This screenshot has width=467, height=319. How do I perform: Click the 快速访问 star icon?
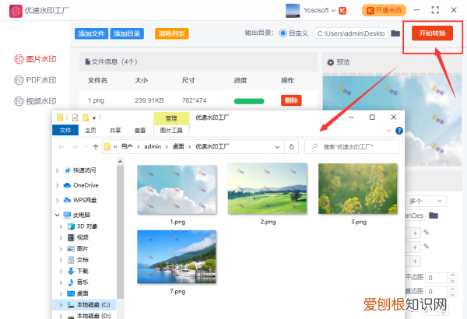(67, 170)
